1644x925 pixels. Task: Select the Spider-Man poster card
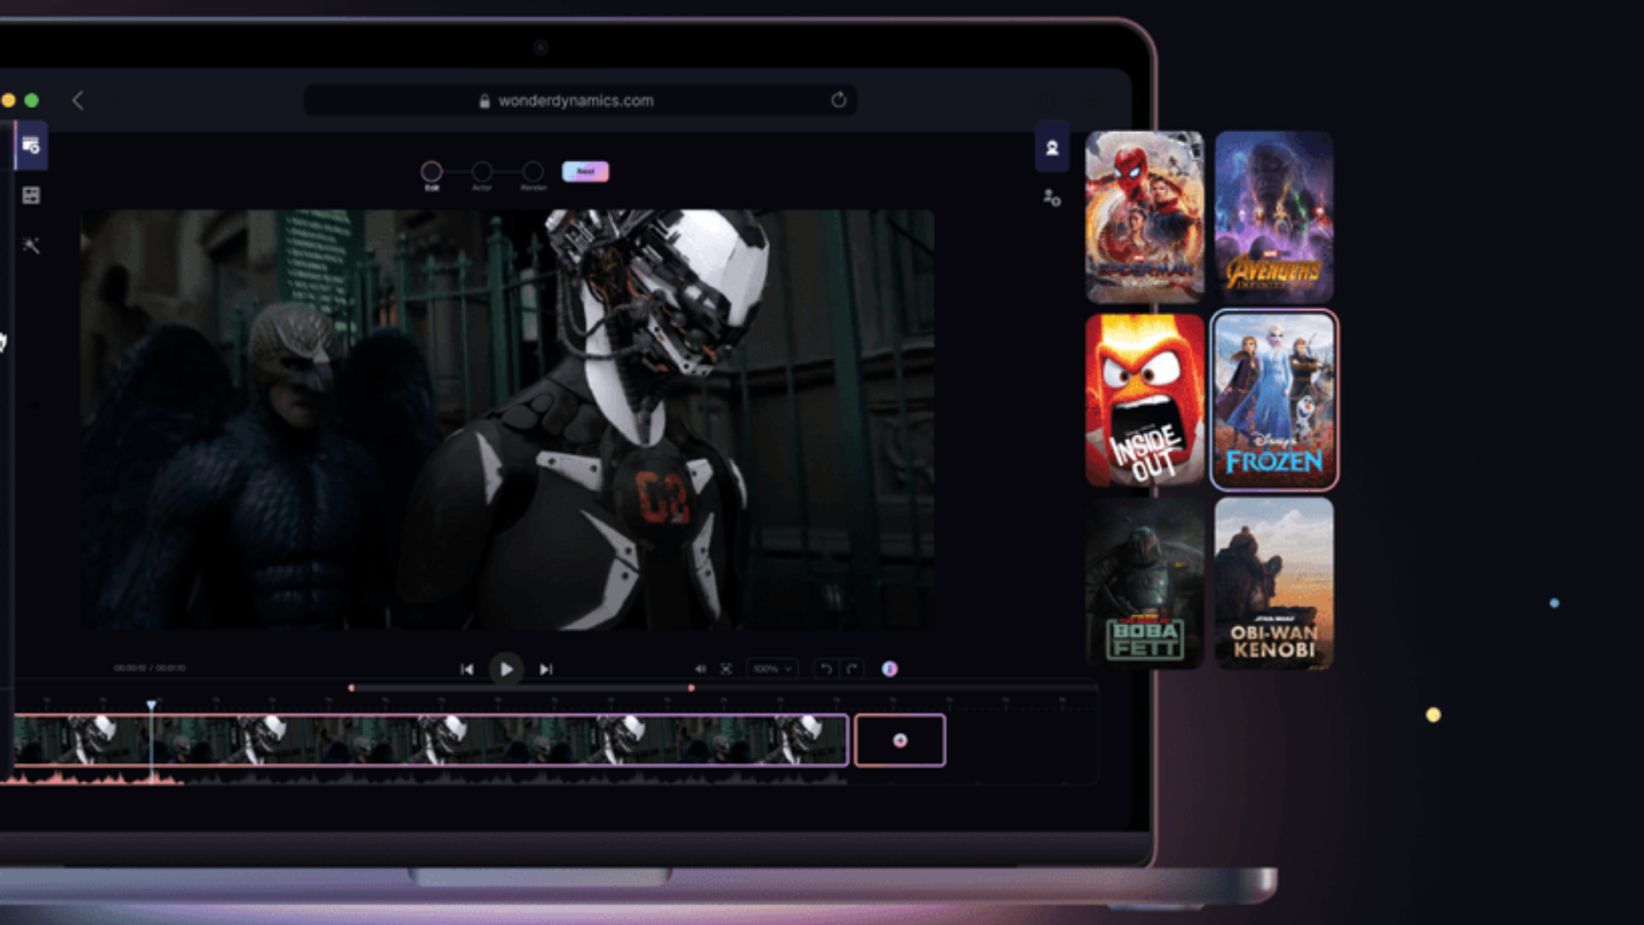coord(1145,217)
